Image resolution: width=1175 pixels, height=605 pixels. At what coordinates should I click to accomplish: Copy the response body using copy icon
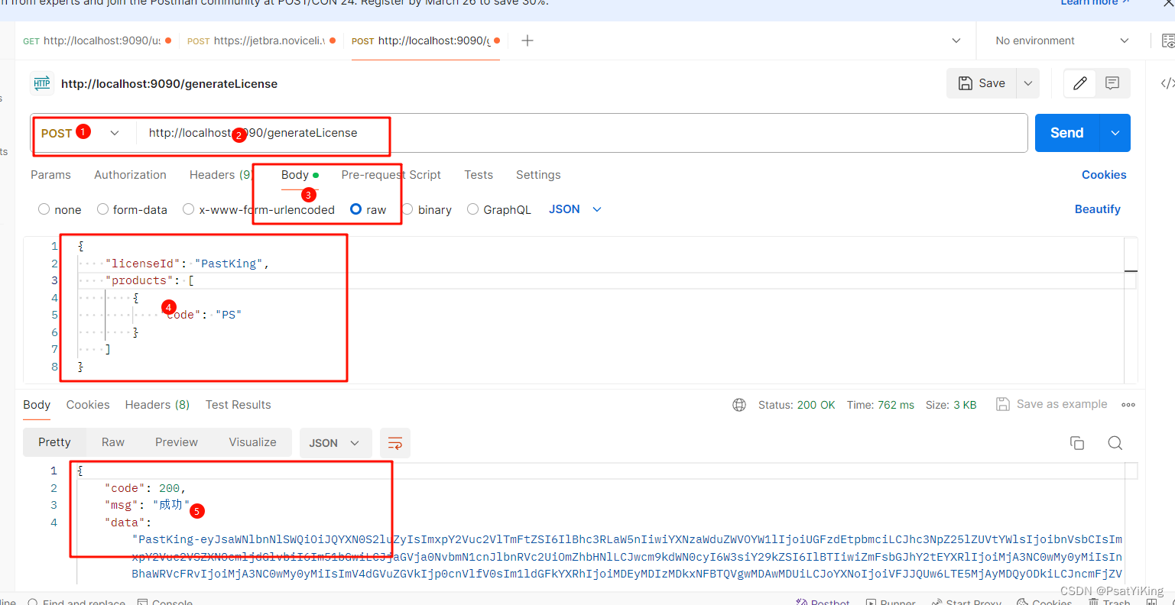1077,443
